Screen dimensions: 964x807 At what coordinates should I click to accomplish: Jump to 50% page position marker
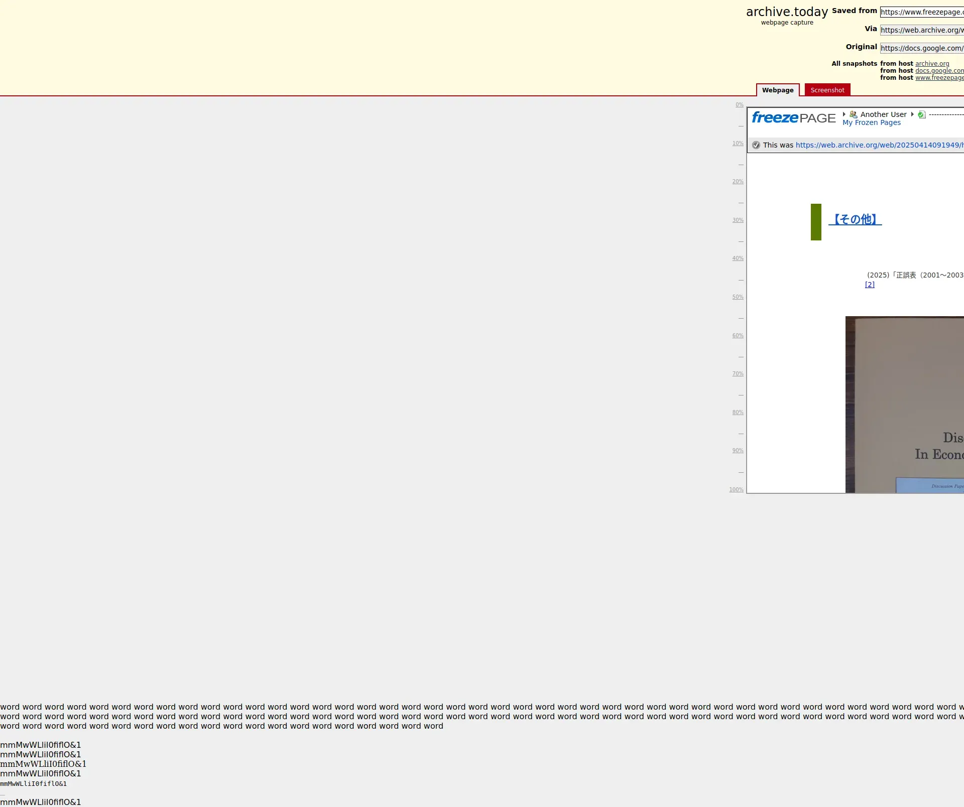click(738, 297)
